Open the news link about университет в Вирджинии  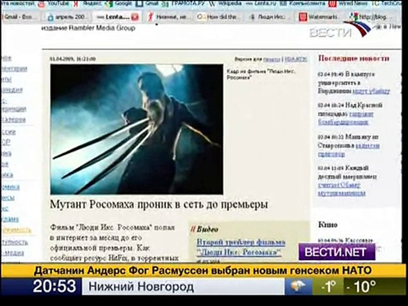click(371, 91)
